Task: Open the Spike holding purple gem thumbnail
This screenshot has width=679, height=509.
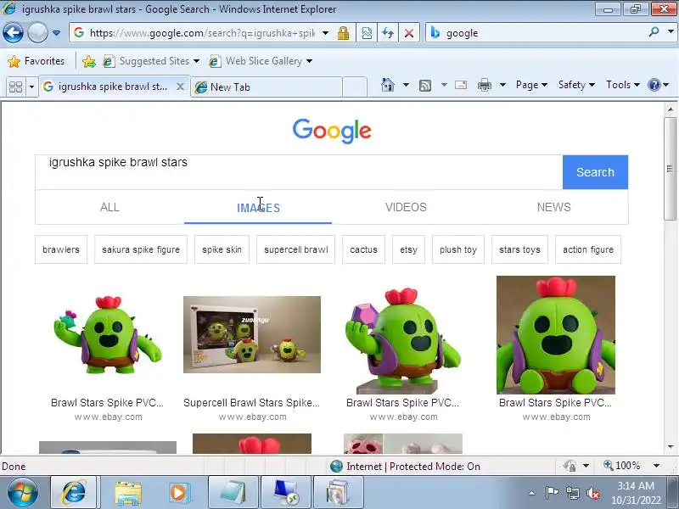Action: (x=403, y=341)
